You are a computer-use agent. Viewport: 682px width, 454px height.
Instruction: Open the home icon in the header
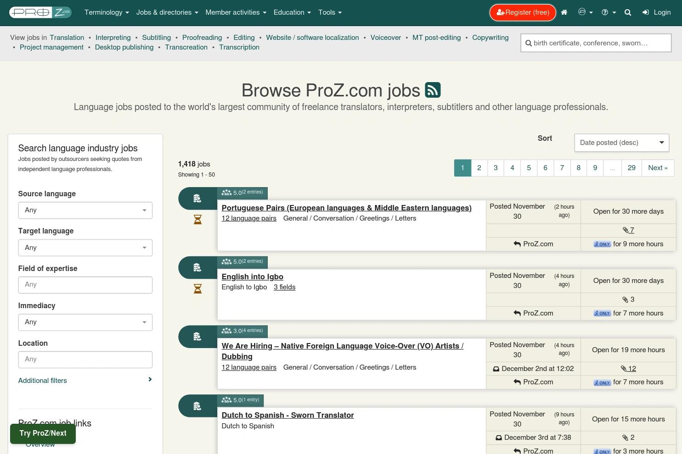tap(564, 12)
